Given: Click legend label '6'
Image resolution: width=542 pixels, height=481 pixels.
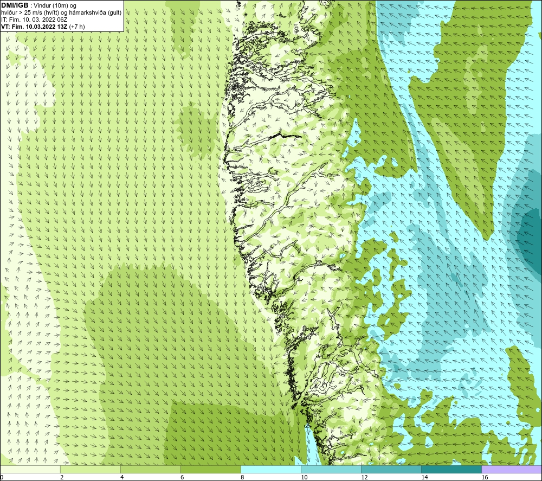Looking at the screenshot, I should (x=182, y=477).
